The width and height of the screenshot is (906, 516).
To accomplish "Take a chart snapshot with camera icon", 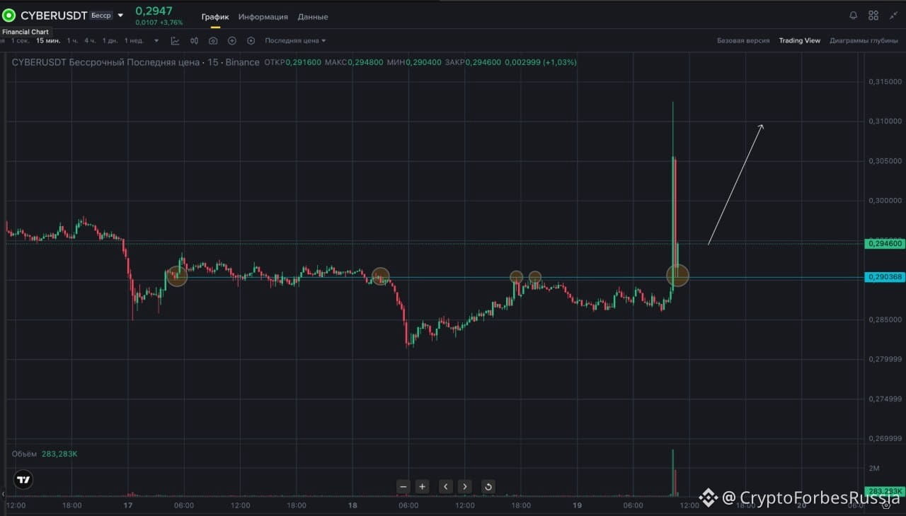I will click(x=213, y=40).
